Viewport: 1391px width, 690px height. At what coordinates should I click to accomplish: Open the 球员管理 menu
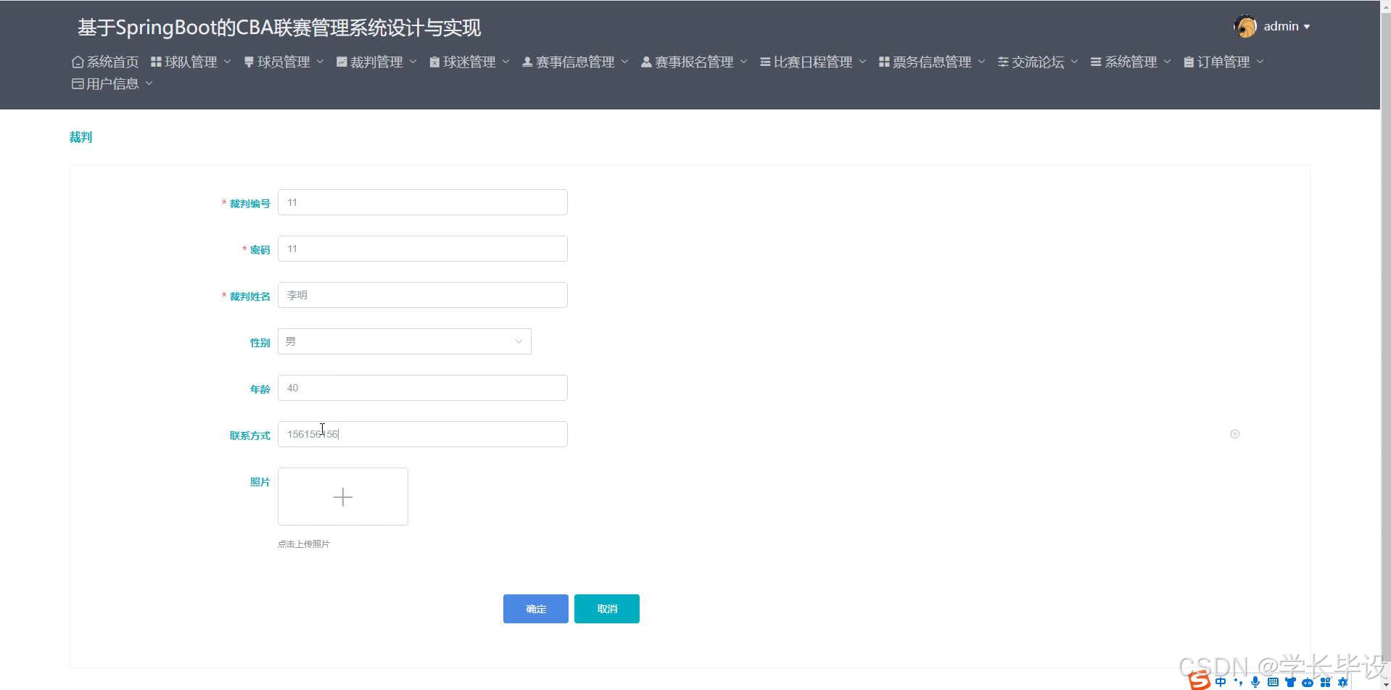(284, 62)
